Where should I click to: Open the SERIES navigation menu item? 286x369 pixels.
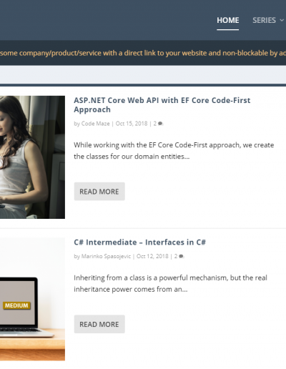[x=264, y=20]
